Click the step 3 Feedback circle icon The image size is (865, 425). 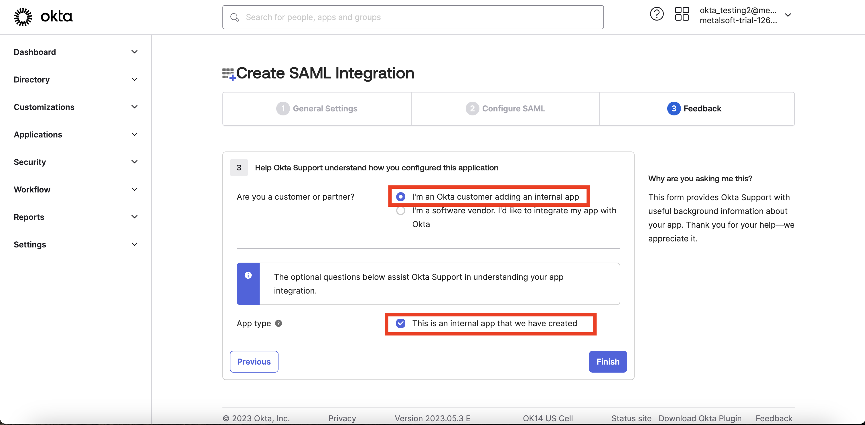click(x=674, y=109)
